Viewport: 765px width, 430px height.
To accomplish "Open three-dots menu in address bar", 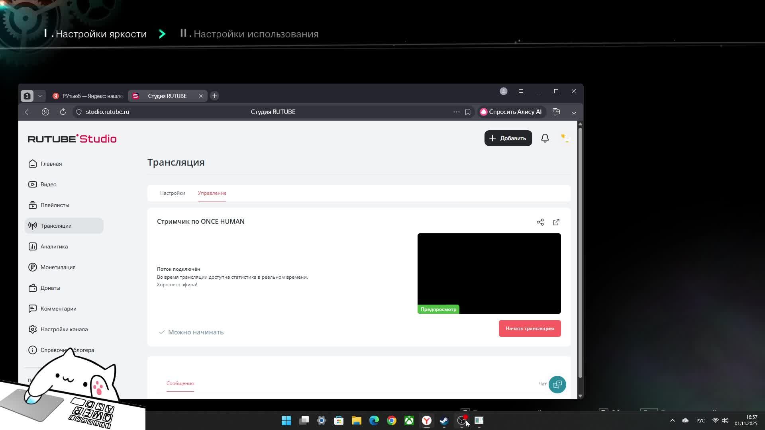I will 456,112.
